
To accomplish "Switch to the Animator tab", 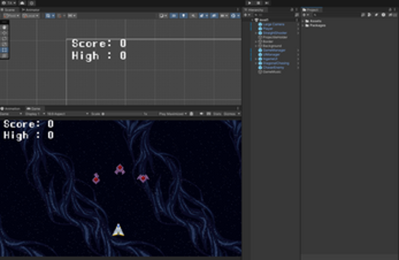I will [x=31, y=10].
